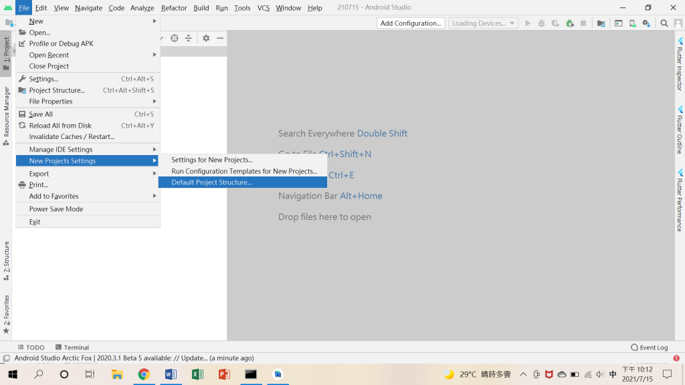
Task: Open PowerPoint from the taskbar
Action: click(224, 374)
